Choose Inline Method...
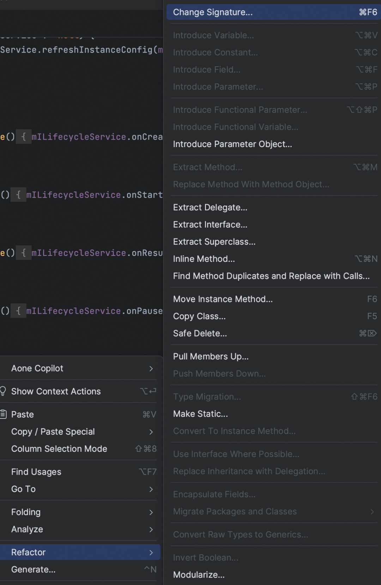This screenshot has width=381, height=585. 274,259
